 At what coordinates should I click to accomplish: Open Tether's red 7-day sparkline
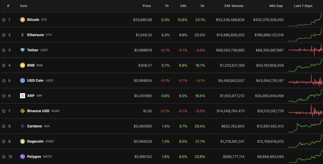[x=305, y=50]
